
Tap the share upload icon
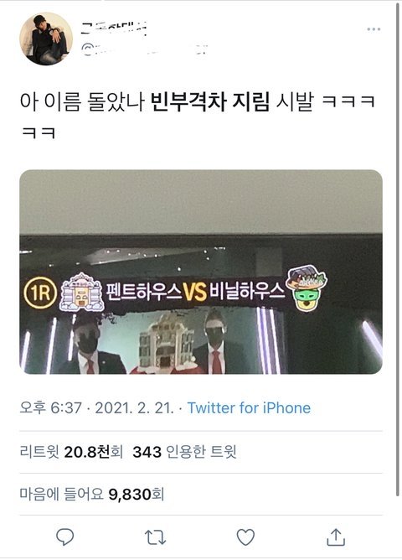coord(336,537)
